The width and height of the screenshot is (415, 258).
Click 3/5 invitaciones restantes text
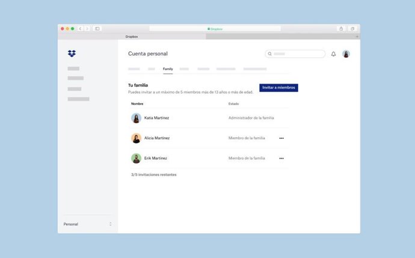point(154,174)
